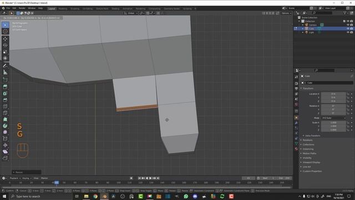Jump to the timeline end frame
Image resolution: width=355 pixels, height=200 pixels.
158,178
